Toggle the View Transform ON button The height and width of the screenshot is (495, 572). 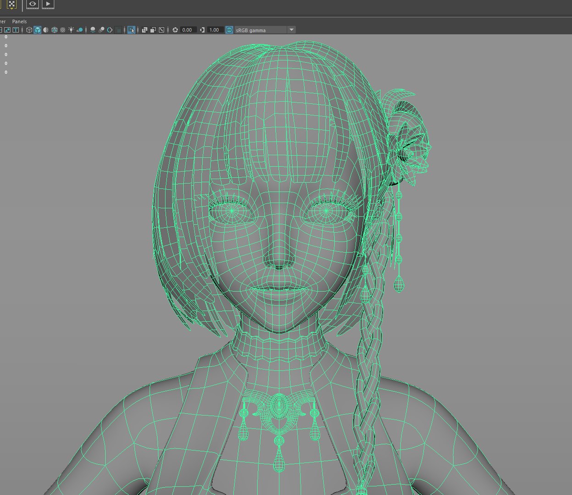pyautogui.click(x=229, y=30)
